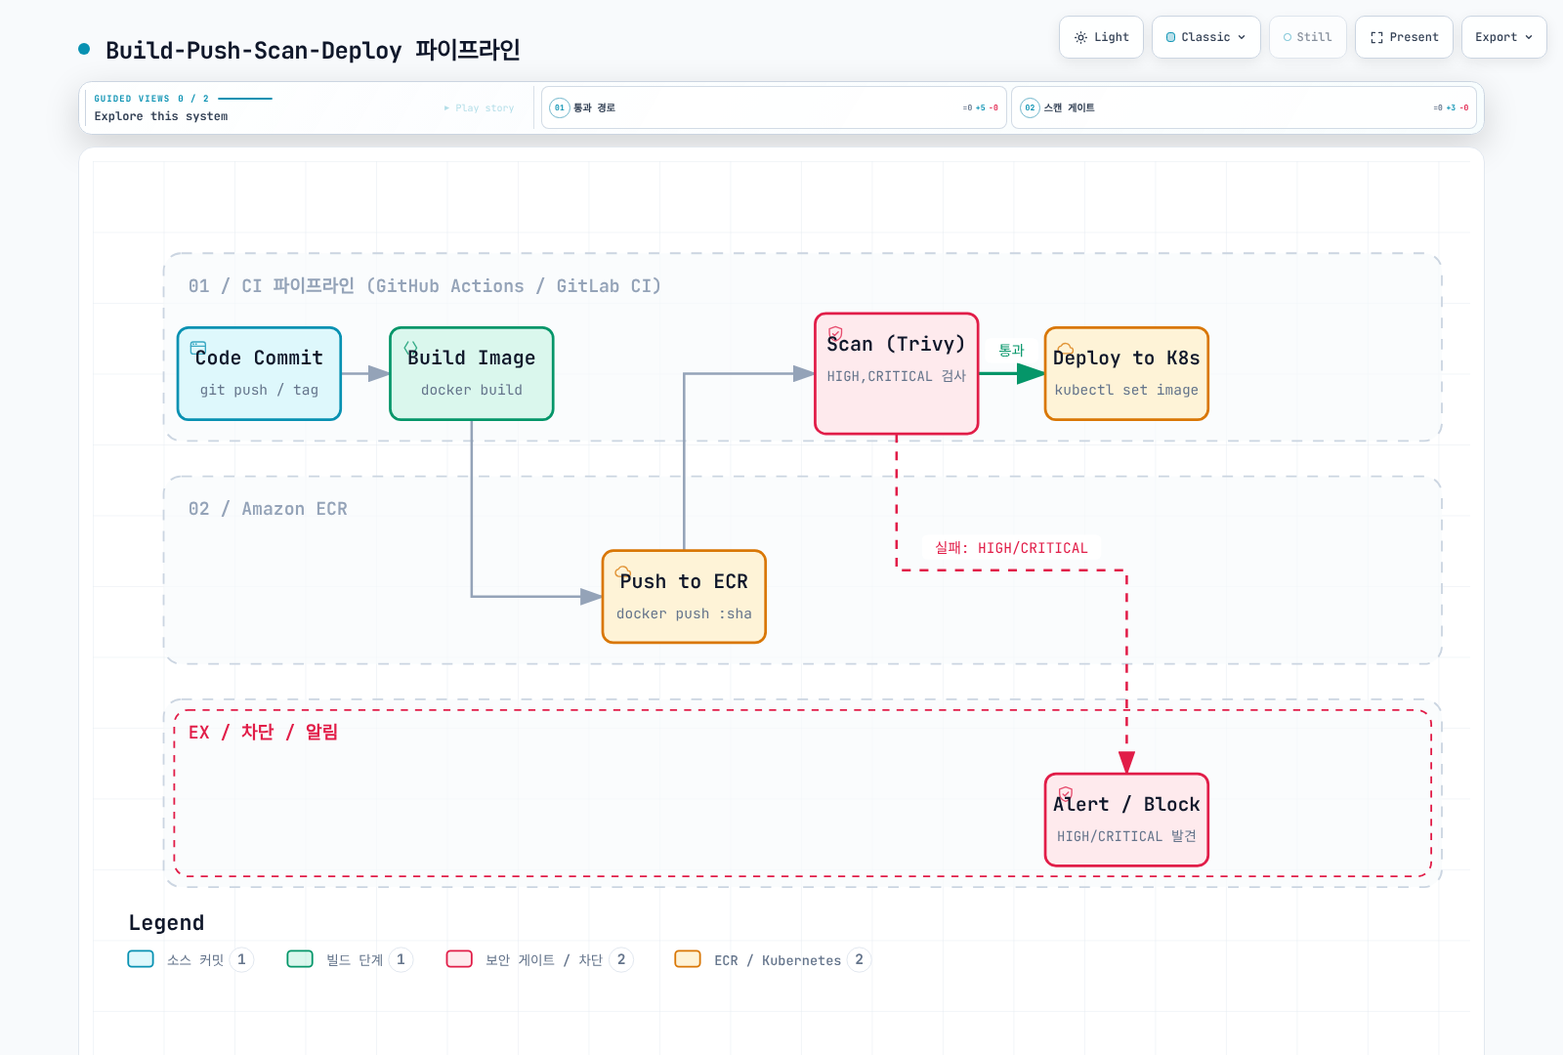The image size is (1563, 1055).
Task: Select the 스캔 게이트 guided view
Action: [1244, 107]
